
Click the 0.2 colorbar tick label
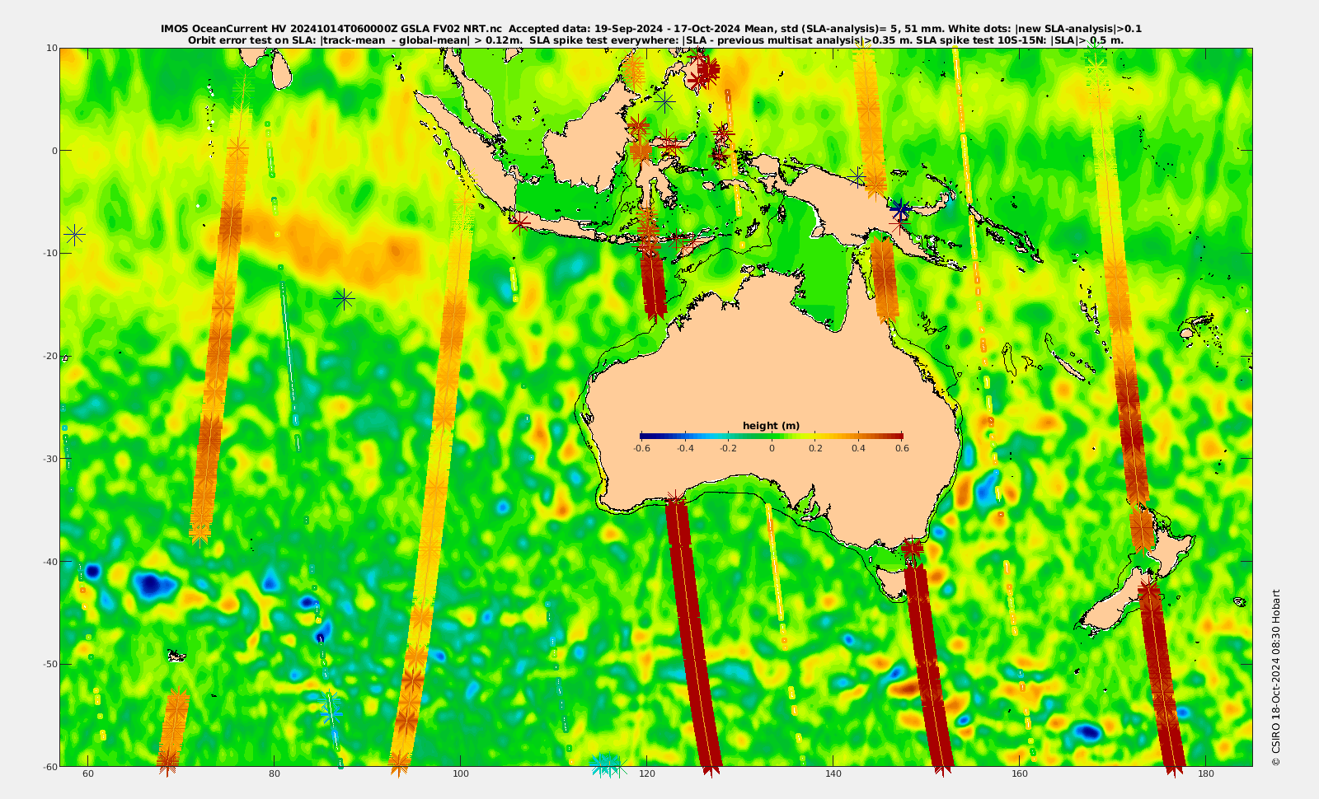pos(815,449)
